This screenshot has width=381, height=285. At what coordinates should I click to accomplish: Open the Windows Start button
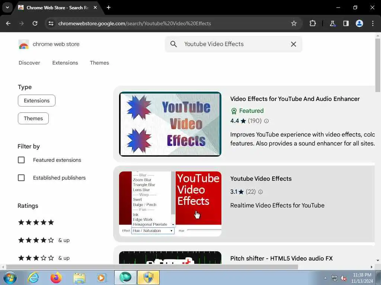pos(10,278)
